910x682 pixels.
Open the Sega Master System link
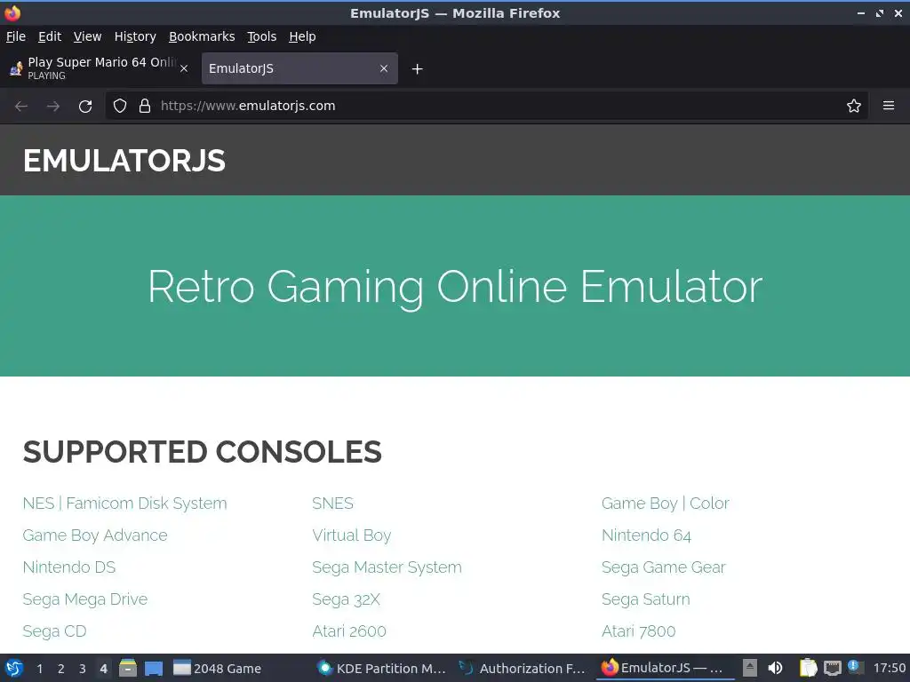[x=387, y=567]
